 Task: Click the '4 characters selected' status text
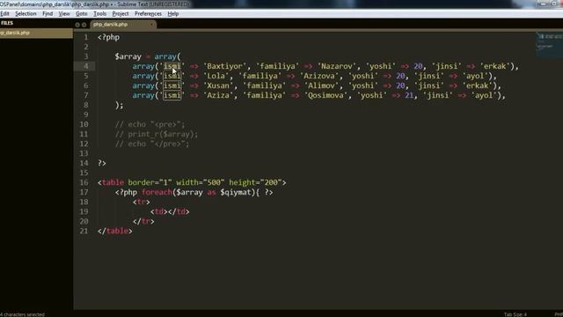(x=22, y=314)
